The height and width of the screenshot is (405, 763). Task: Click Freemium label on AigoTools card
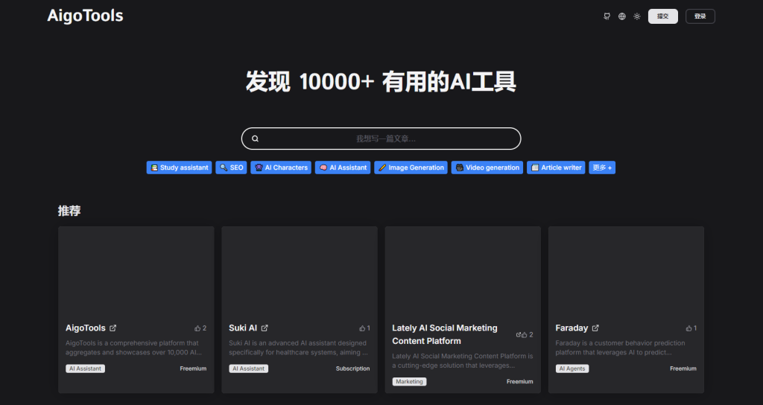pos(193,369)
